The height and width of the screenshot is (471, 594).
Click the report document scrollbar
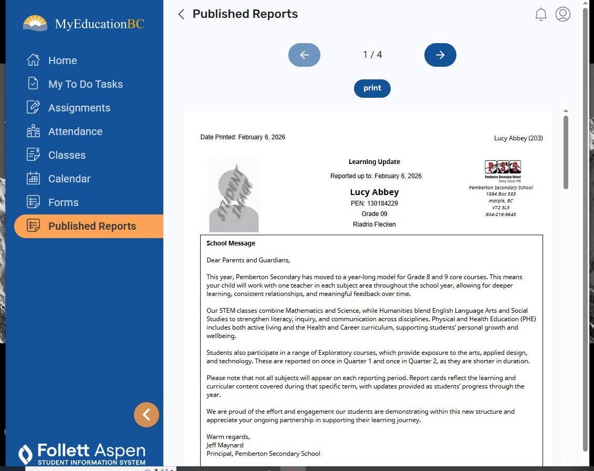tap(566, 152)
